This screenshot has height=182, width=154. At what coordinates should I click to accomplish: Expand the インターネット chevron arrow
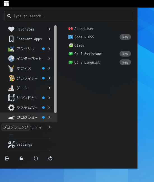[49, 59]
